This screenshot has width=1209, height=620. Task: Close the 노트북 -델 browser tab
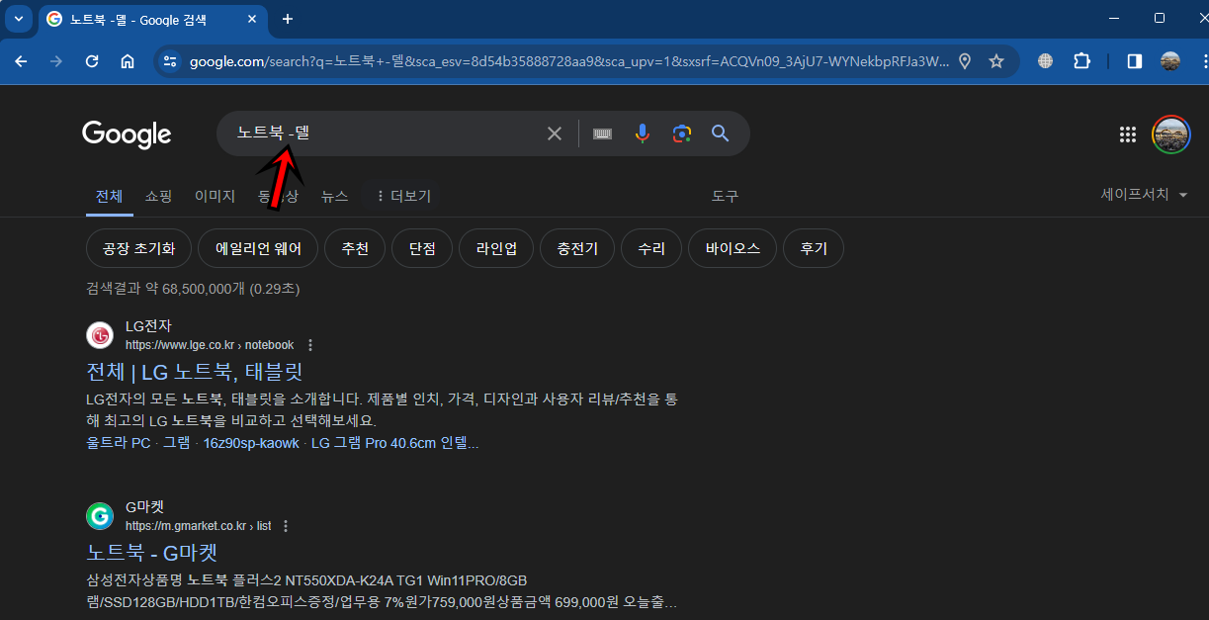pos(253,19)
